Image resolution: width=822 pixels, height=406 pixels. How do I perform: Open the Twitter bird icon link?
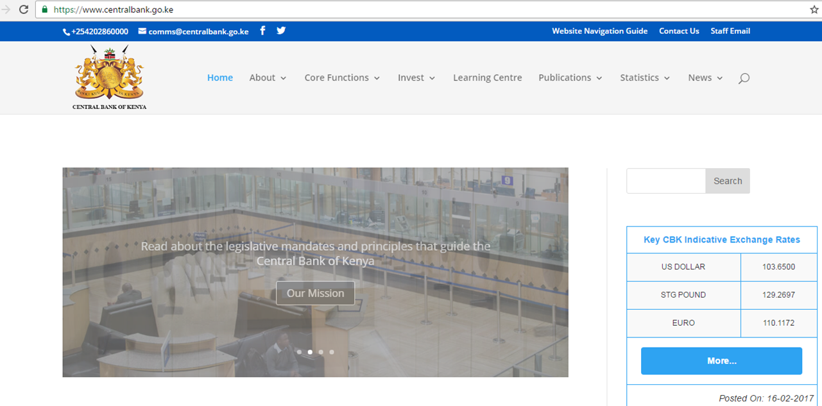click(281, 30)
